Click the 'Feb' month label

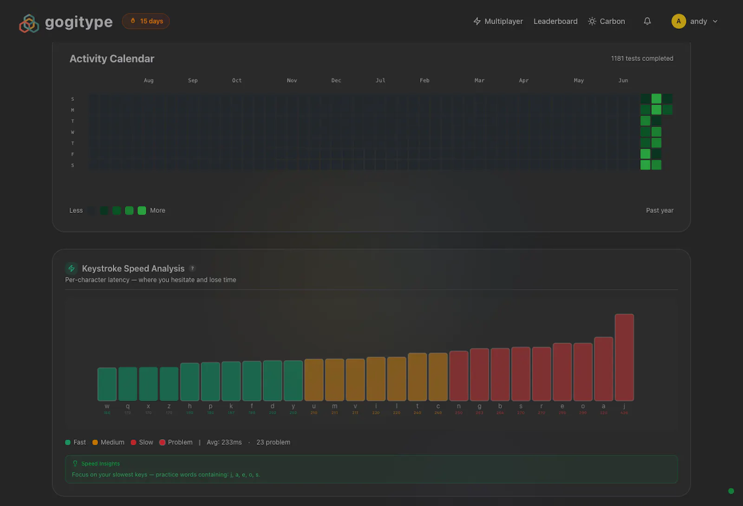coord(424,80)
